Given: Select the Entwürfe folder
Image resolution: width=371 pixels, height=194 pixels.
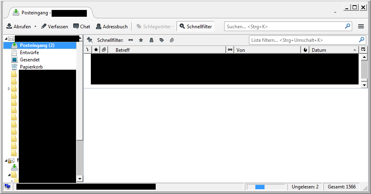Looking at the screenshot, I should tap(29, 53).
